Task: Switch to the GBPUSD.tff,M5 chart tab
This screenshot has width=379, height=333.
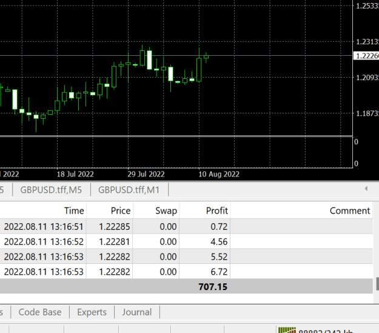Action: click(51, 190)
